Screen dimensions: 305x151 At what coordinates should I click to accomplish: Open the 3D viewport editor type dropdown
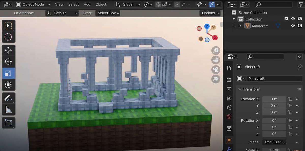pyautogui.click(x=8, y=4)
